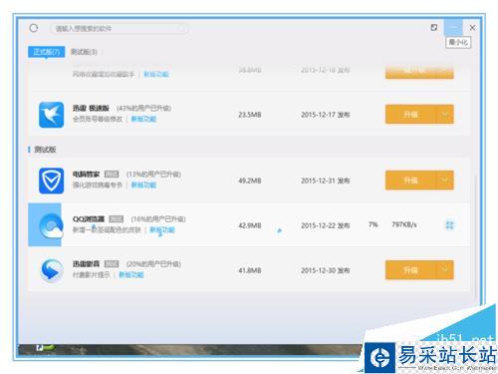The width and height of the screenshot is (498, 374).
Task: Click the vertical scrollbar of the list
Action: [476, 236]
